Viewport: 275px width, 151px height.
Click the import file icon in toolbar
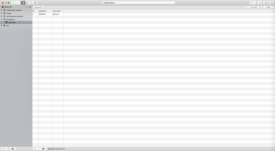[x=265, y=3]
